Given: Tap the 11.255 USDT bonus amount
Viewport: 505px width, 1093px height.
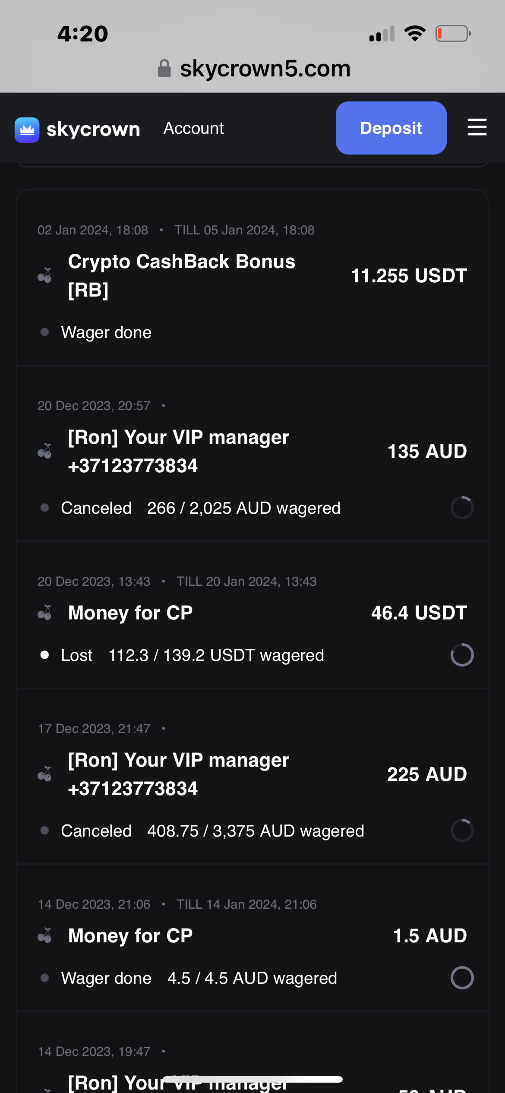Looking at the screenshot, I should pos(409,276).
